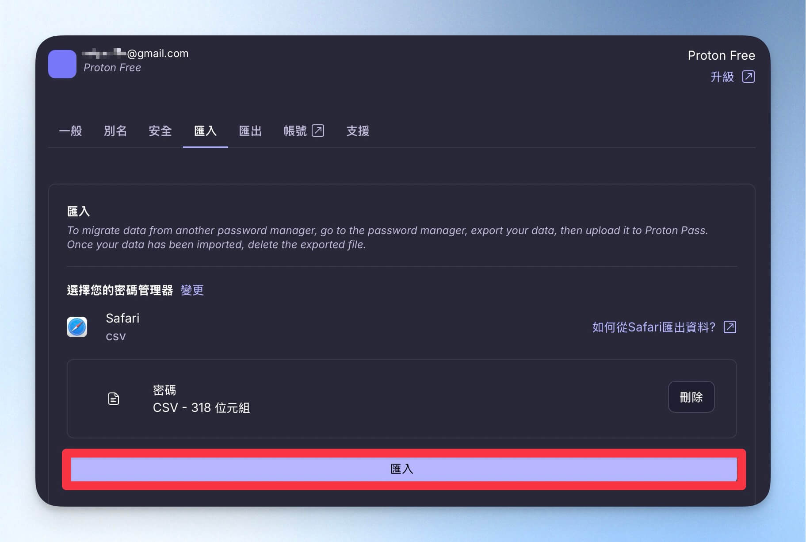
Task: Switch to the 匯出 tab
Action: coord(250,131)
